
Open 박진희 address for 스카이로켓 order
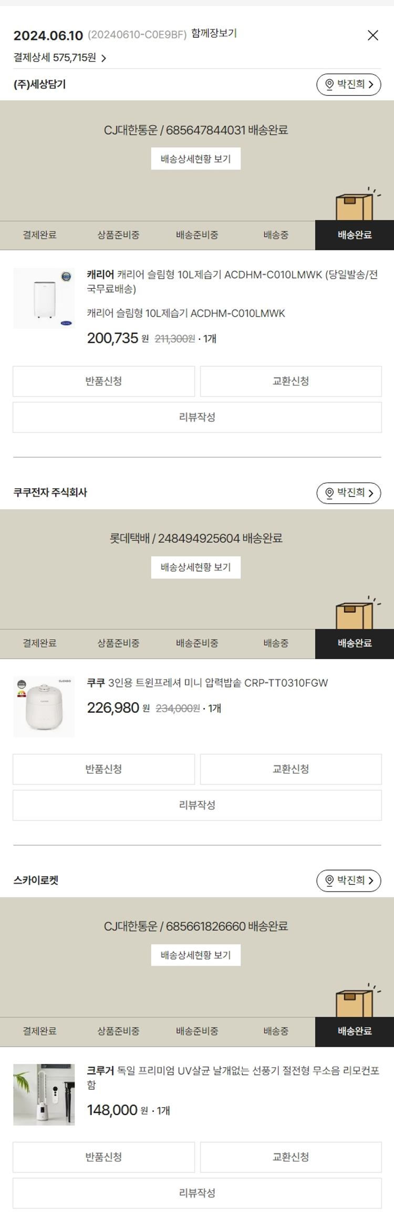pyautogui.click(x=349, y=881)
